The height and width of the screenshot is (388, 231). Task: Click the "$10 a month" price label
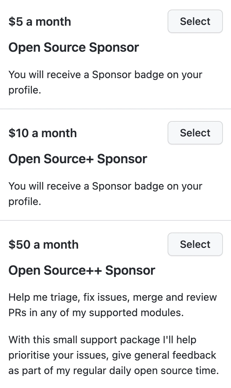tap(43, 133)
